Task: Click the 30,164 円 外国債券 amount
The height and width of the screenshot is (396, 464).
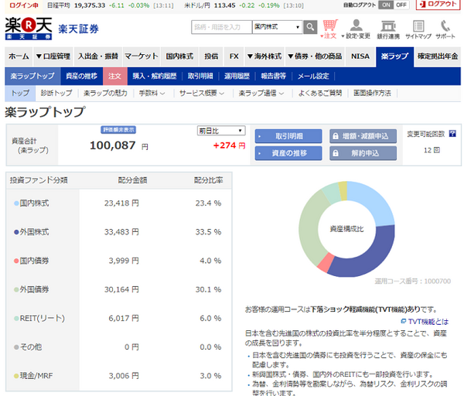Action: click(121, 289)
